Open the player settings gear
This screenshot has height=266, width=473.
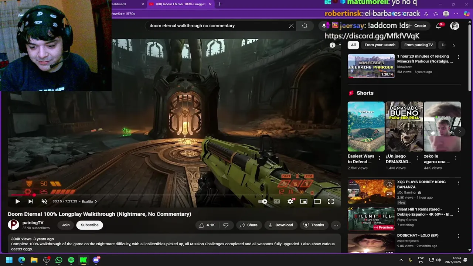(290, 201)
